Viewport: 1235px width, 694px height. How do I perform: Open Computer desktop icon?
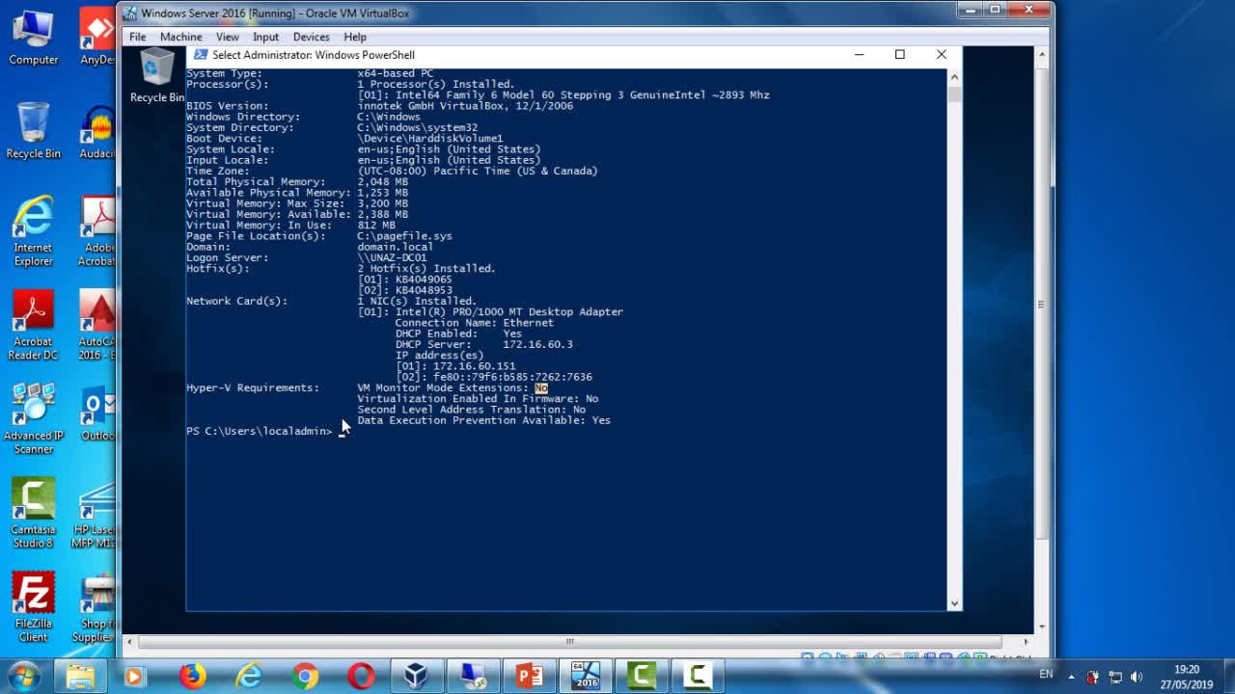tap(33, 39)
